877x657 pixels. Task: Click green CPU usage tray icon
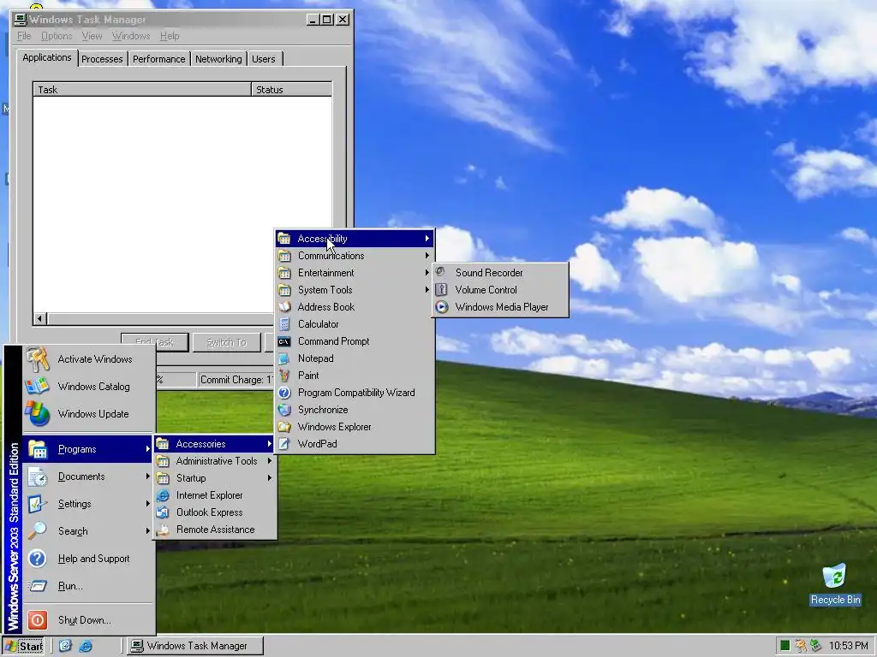[x=785, y=647]
